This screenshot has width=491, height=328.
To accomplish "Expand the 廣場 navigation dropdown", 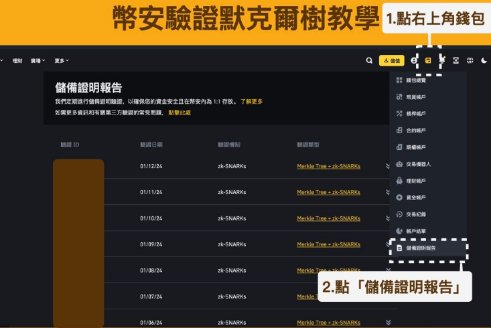I will (38, 61).
